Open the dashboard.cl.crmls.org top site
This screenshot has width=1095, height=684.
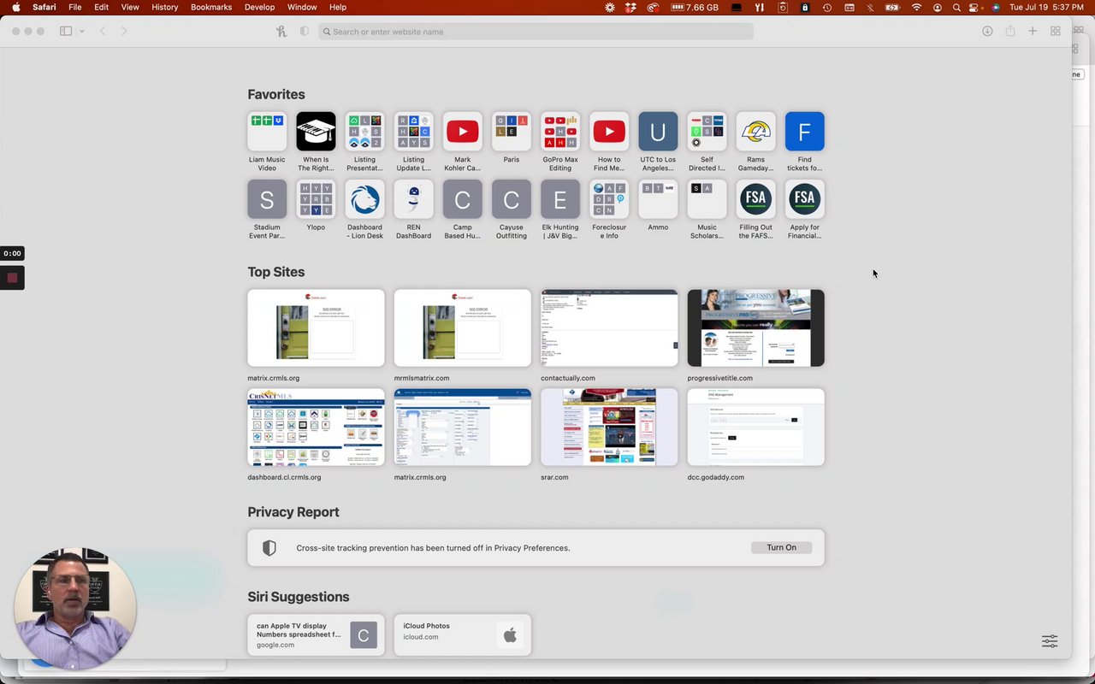316,427
